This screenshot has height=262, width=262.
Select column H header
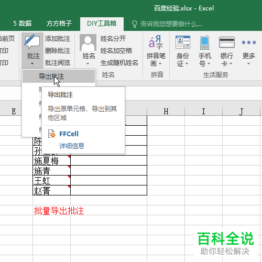[x=166, y=111]
